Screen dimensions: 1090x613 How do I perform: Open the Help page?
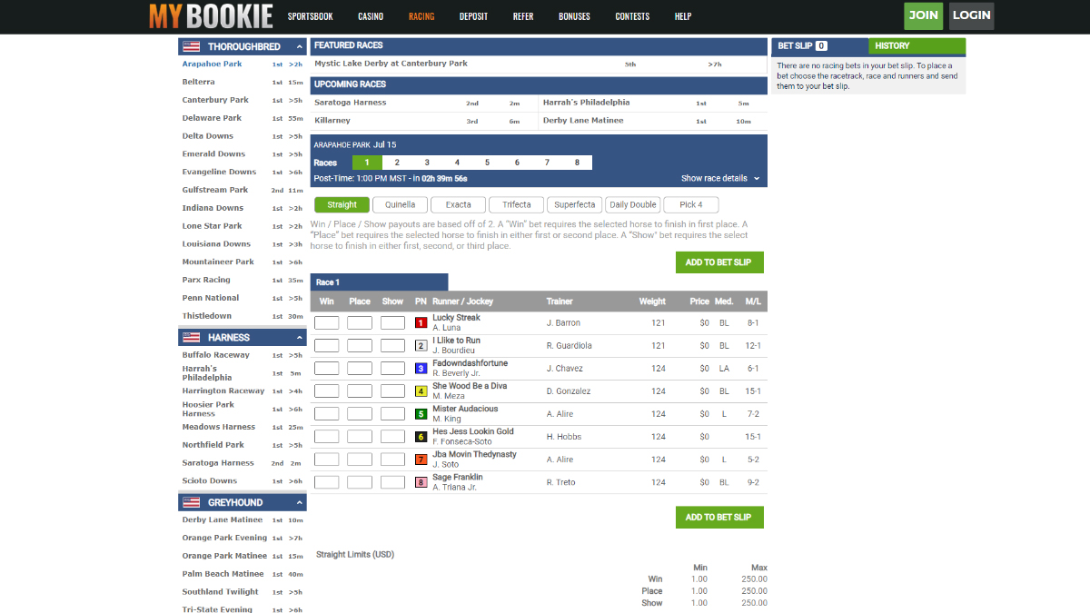(683, 16)
